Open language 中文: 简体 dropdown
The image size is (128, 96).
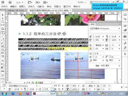coord(119,66)
